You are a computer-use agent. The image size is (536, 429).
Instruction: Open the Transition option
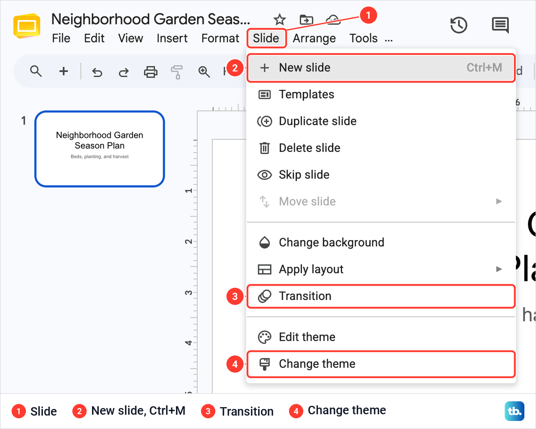click(x=381, y=296)
